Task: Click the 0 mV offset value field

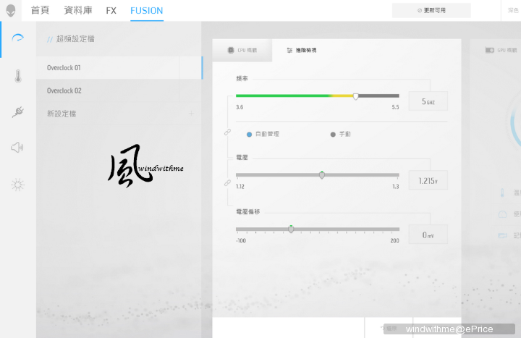Action: 428,235
